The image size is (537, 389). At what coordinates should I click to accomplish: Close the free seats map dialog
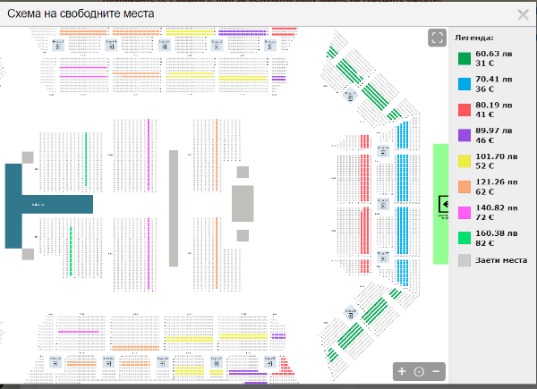(x=523, y=14)
